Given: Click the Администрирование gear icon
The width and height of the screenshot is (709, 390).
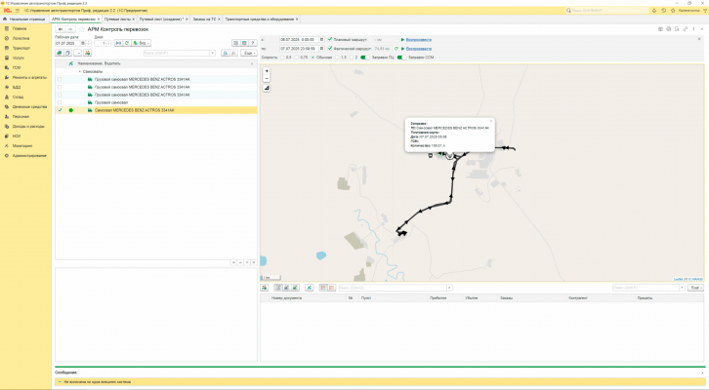Looking at the screenshot, I should click(x=6, y=156).
